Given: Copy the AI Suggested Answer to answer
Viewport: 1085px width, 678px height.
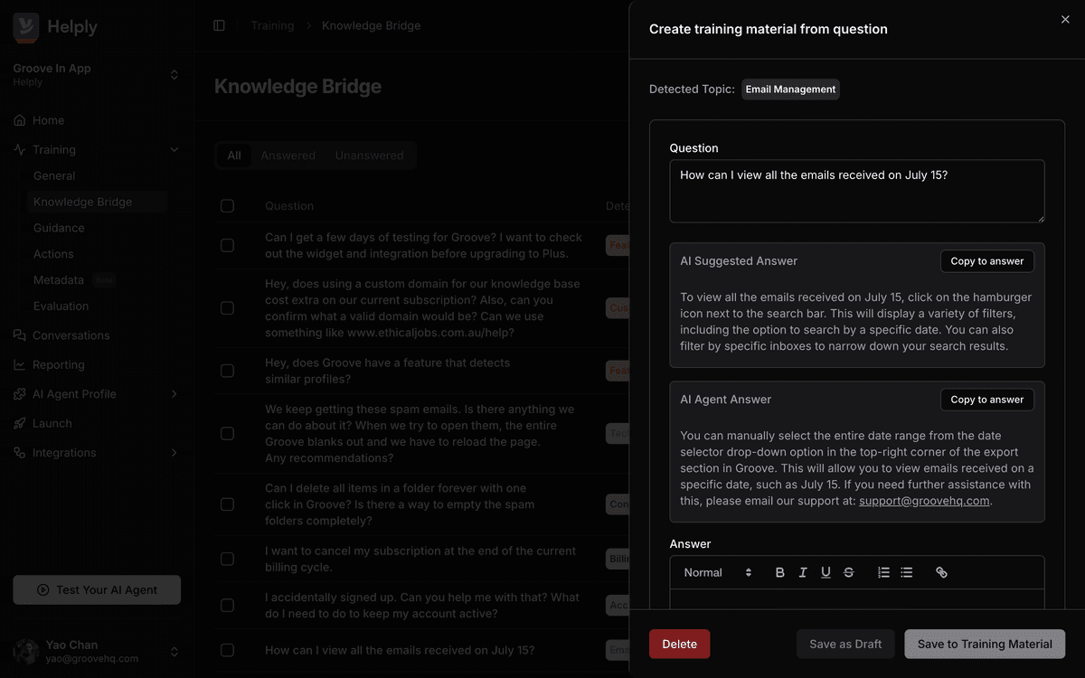Looking at the screenshot, I should pyautogui.click(x=987, y=261).
